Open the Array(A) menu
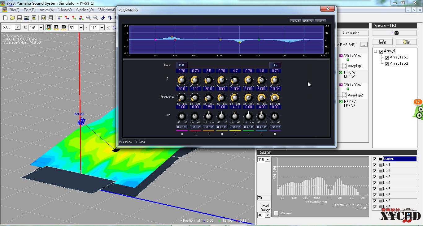 click(x=47, y=10)
